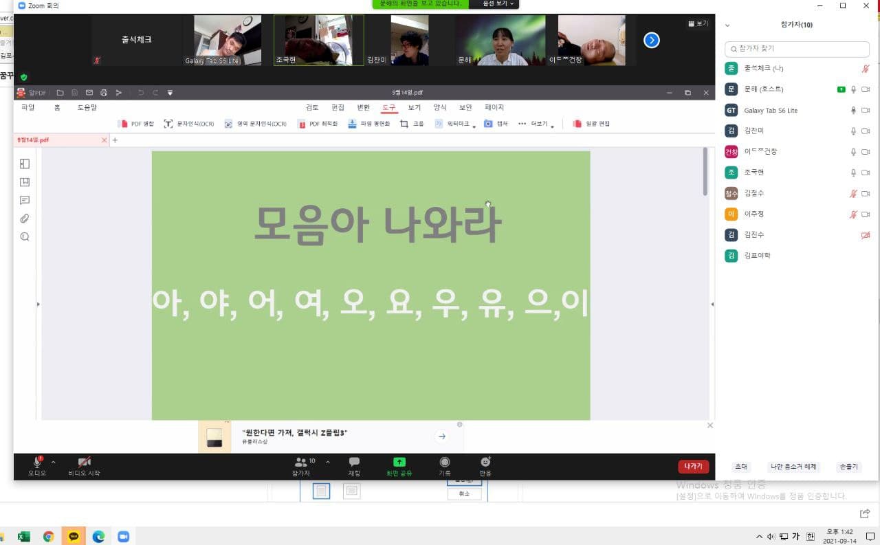Toggle 출석체크 (나) microphone mute icon

click(866, 69)
